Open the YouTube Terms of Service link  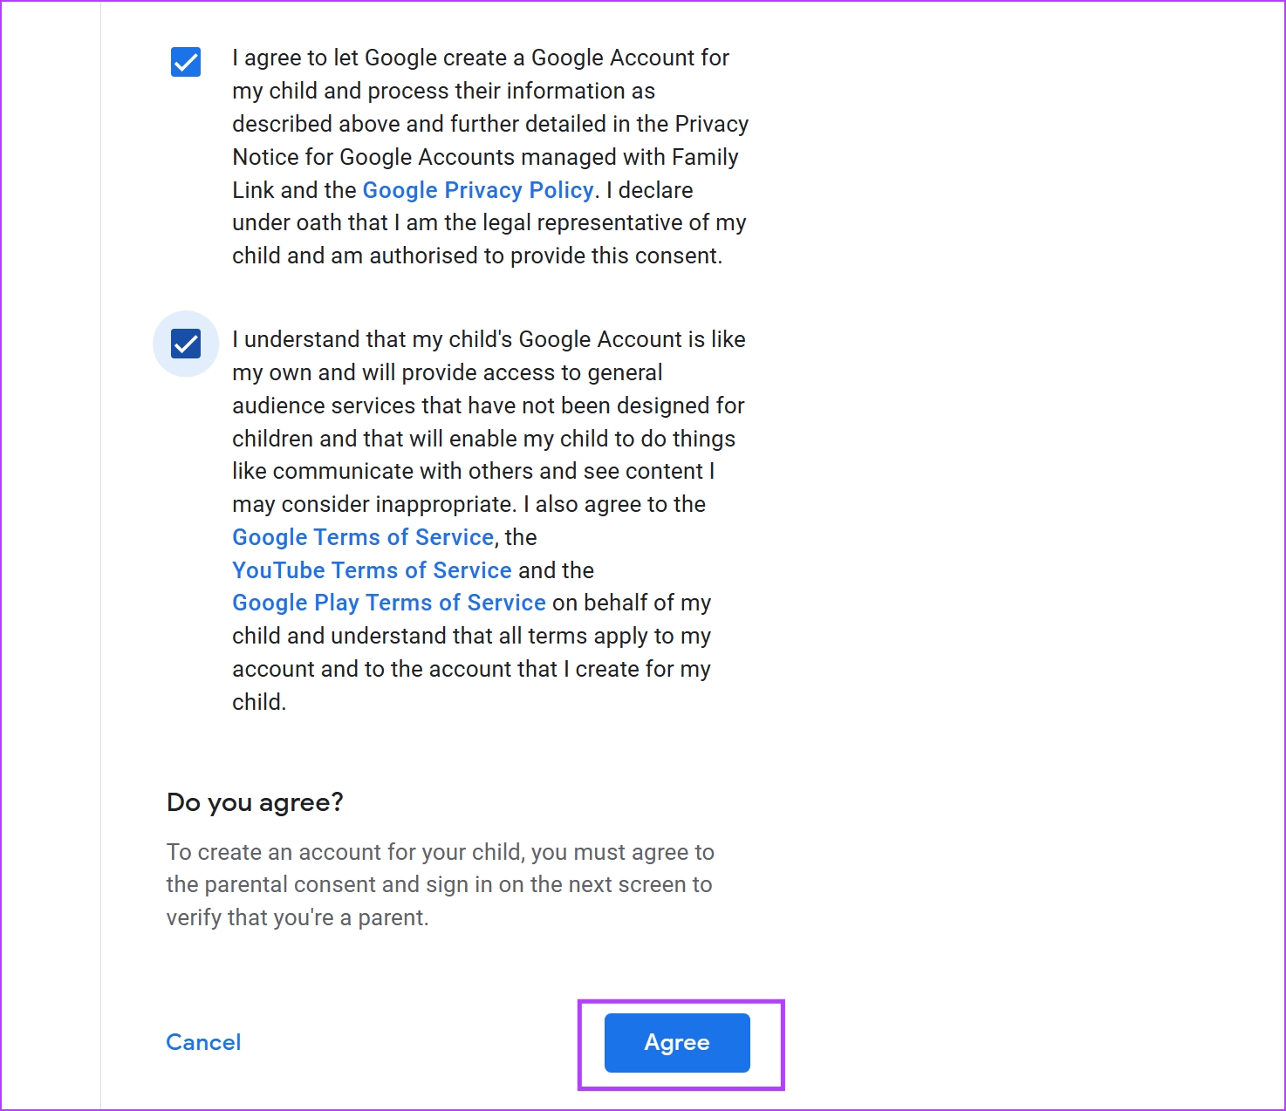[372, 570]
